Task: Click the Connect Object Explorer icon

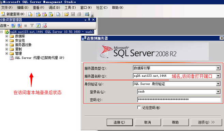Action: 13,25
